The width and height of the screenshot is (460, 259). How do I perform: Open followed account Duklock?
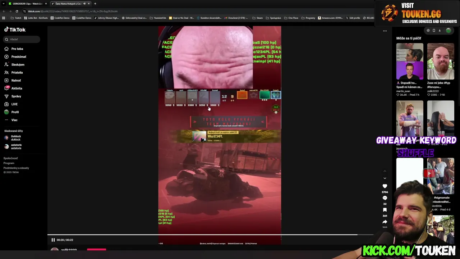[13, 138]
